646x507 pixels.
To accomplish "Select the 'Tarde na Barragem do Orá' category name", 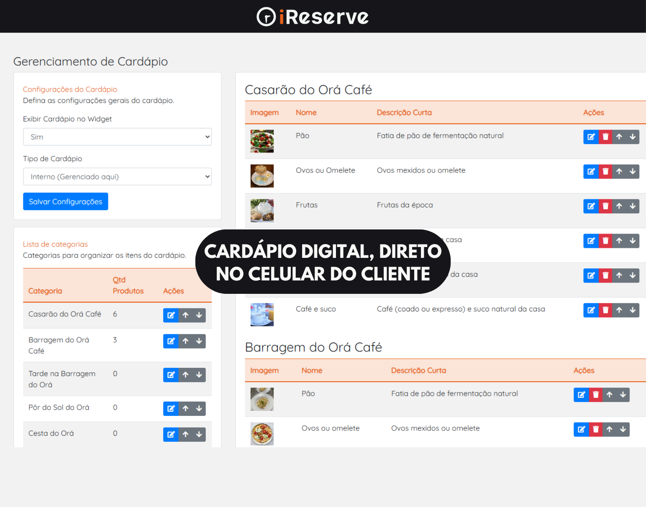I will coord(62,379).
